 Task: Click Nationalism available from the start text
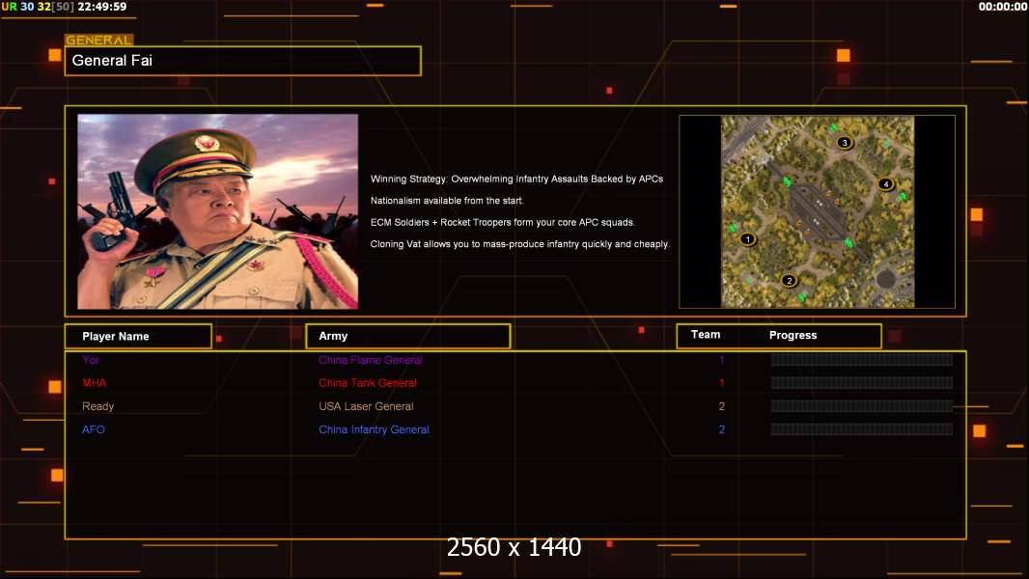coord(447,201)
